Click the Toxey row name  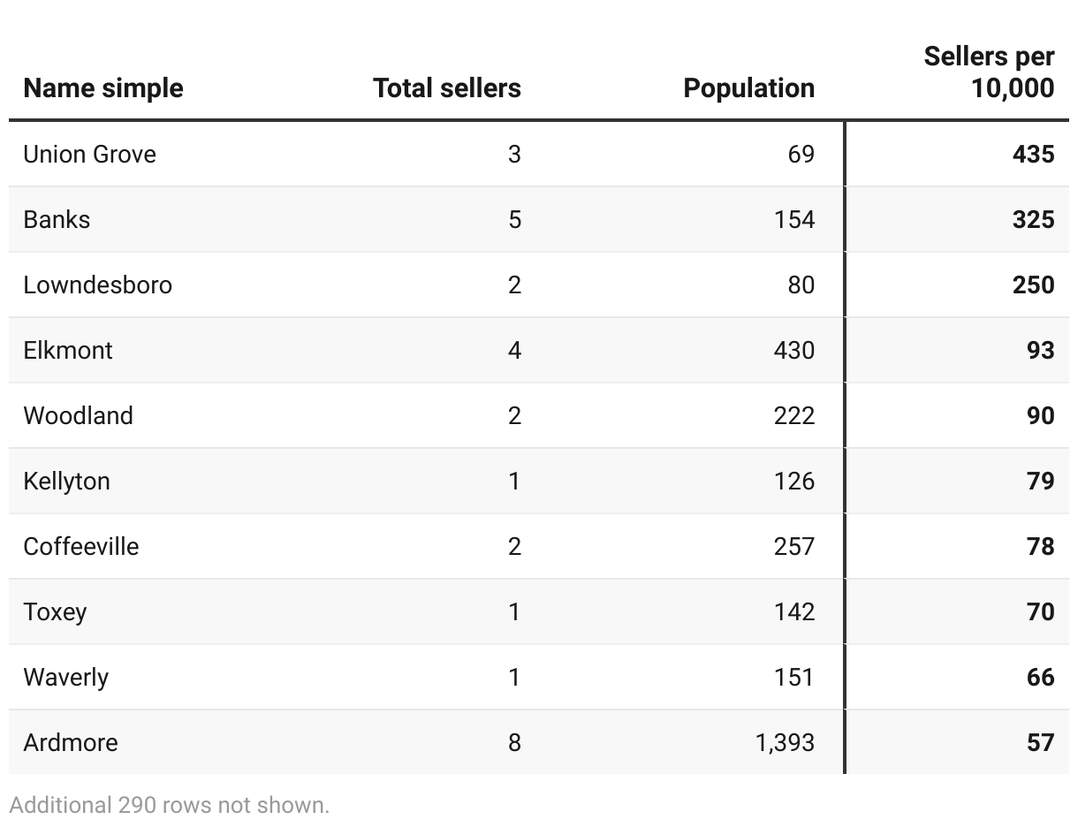55,612
